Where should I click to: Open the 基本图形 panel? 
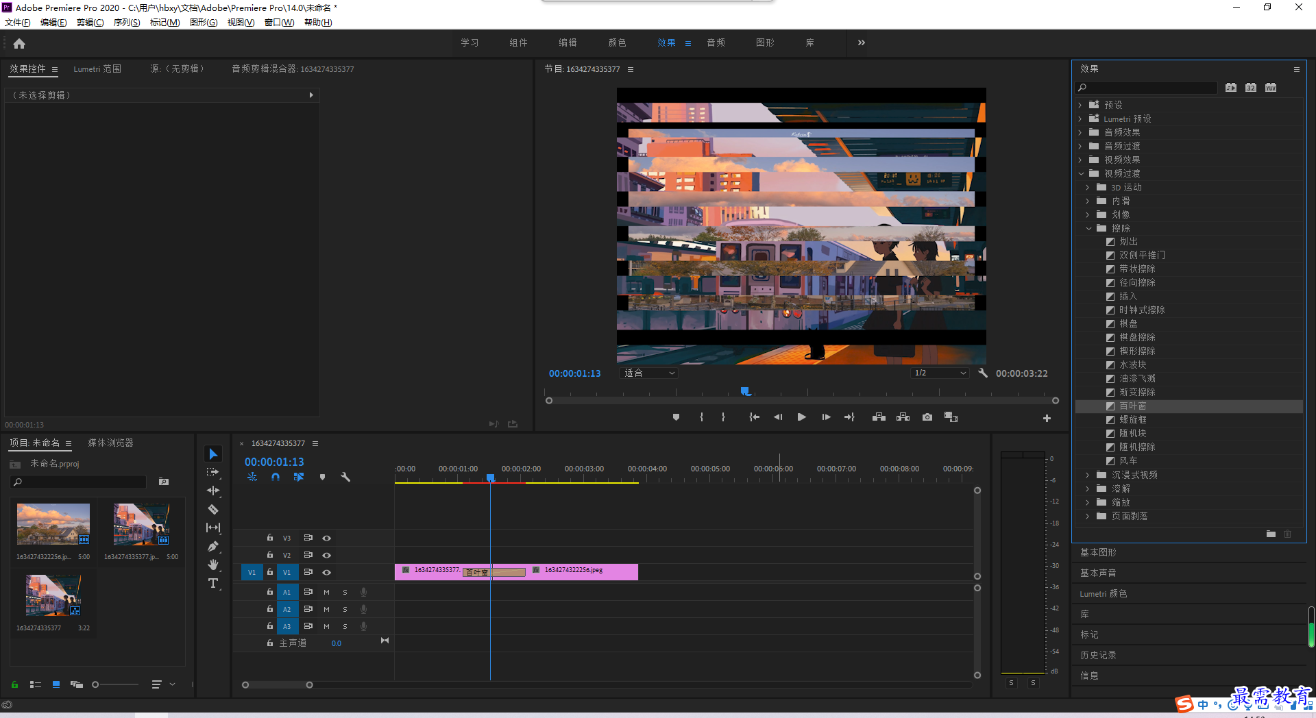click(x=1098, y=552)
